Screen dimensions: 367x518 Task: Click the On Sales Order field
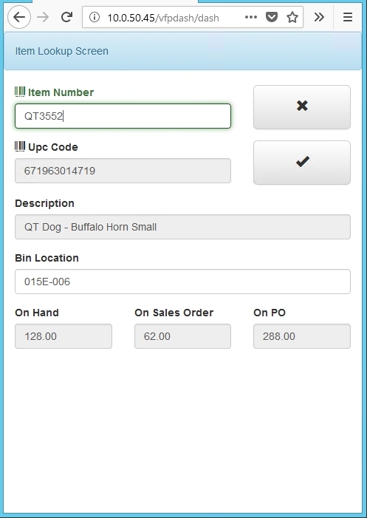182,336
